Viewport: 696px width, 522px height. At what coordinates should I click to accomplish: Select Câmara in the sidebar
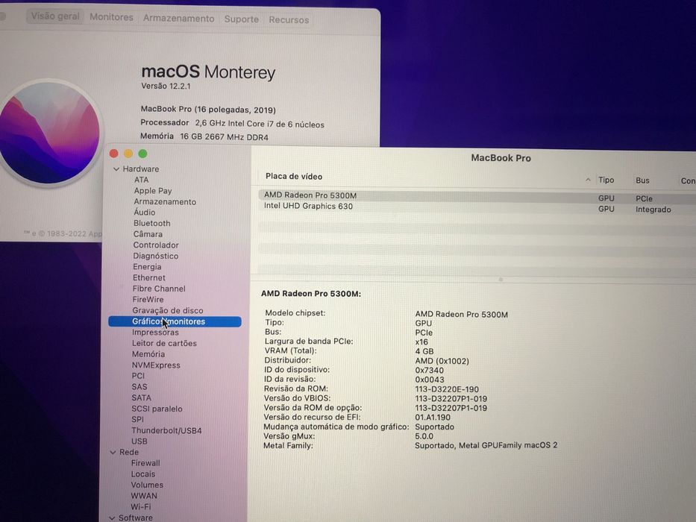148,234
